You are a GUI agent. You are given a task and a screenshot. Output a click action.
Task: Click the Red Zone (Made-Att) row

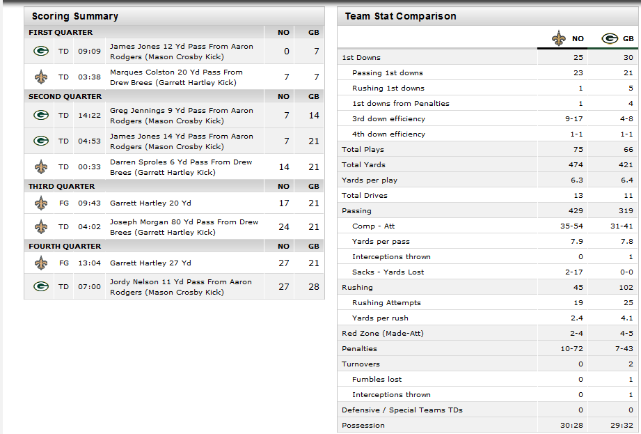click(x=488, y=334)
